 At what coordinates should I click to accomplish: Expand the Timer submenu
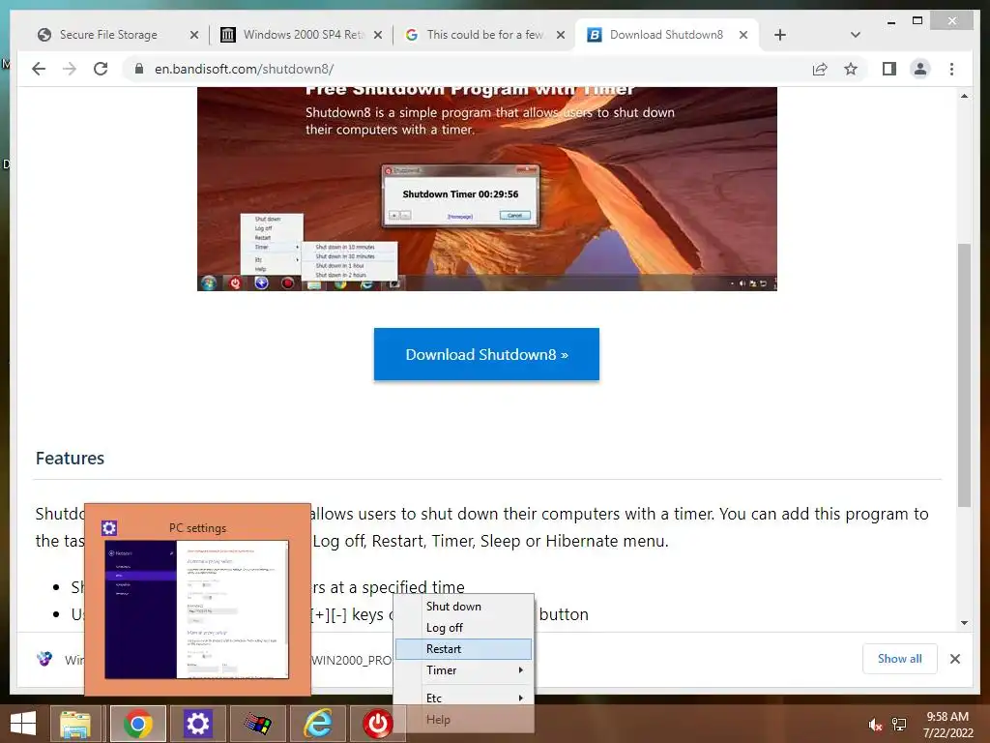(x=463, y=670)
